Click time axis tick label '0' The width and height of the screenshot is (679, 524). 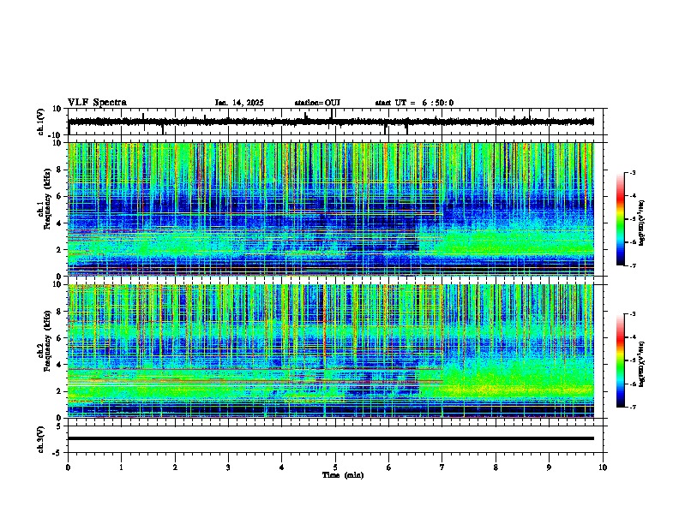coord(68,467)
